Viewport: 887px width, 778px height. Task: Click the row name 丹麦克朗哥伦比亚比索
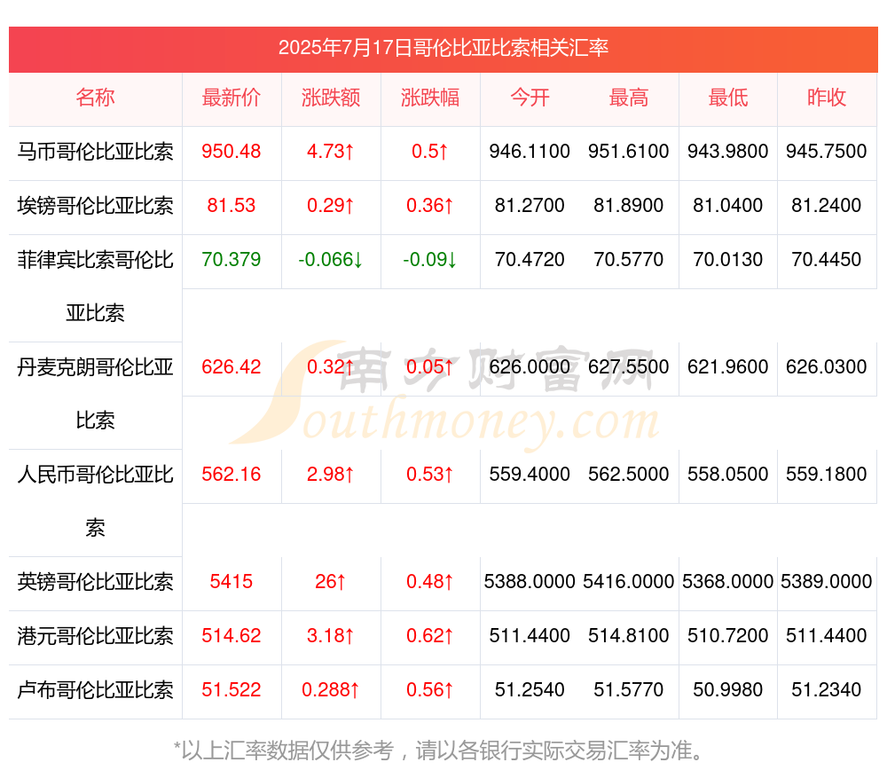tap(95, 394)
